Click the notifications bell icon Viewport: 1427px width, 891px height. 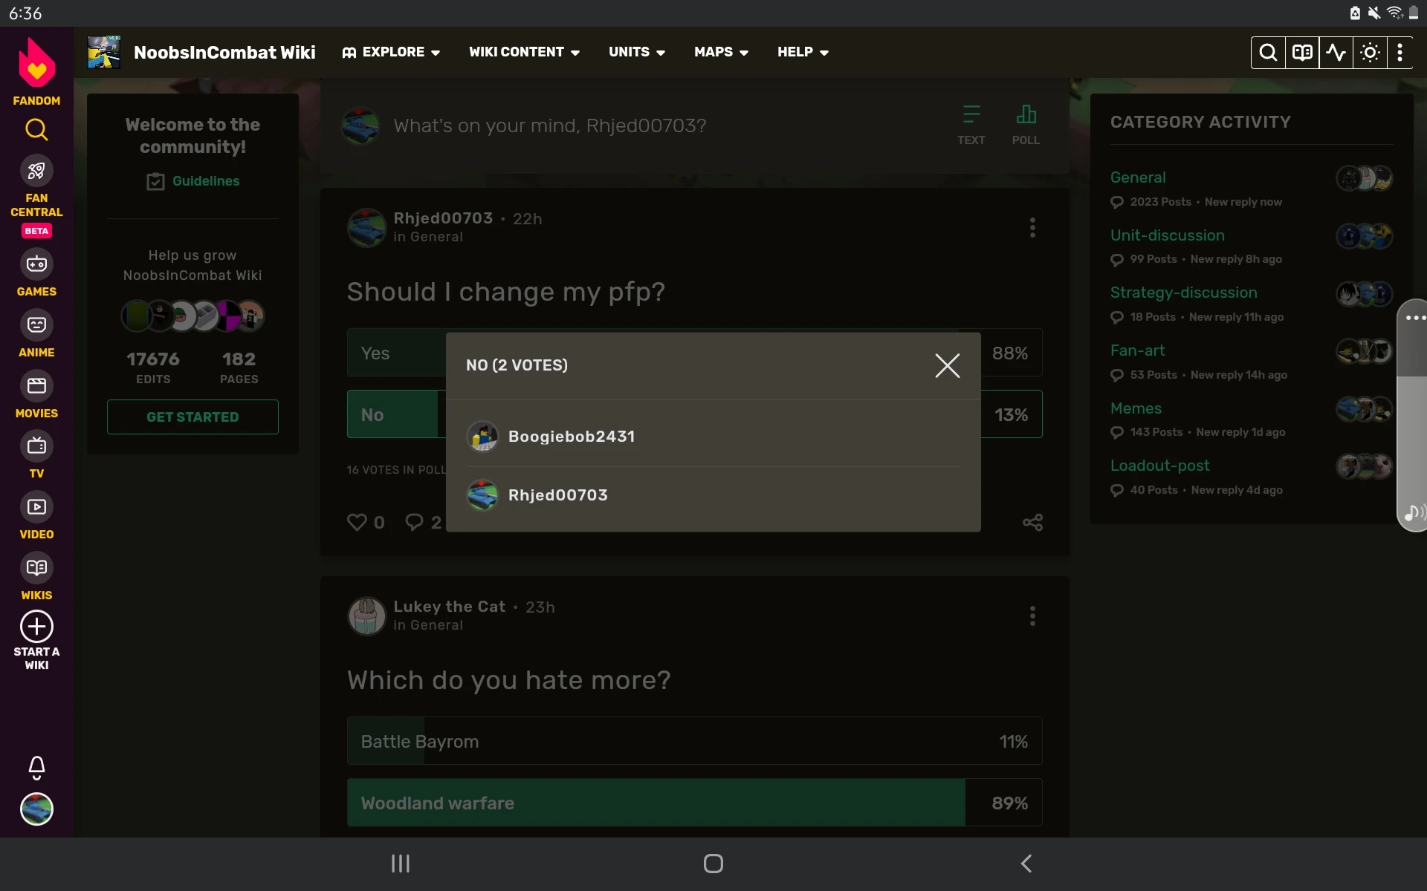click(36, 767)
